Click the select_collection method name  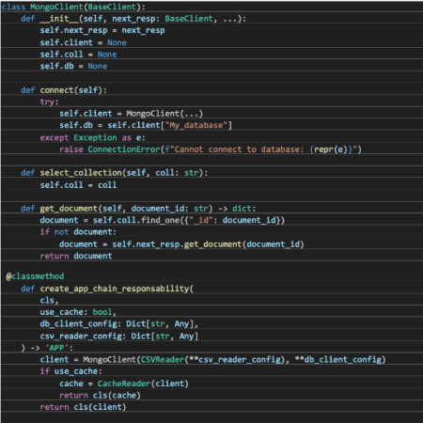coord(81,173)
